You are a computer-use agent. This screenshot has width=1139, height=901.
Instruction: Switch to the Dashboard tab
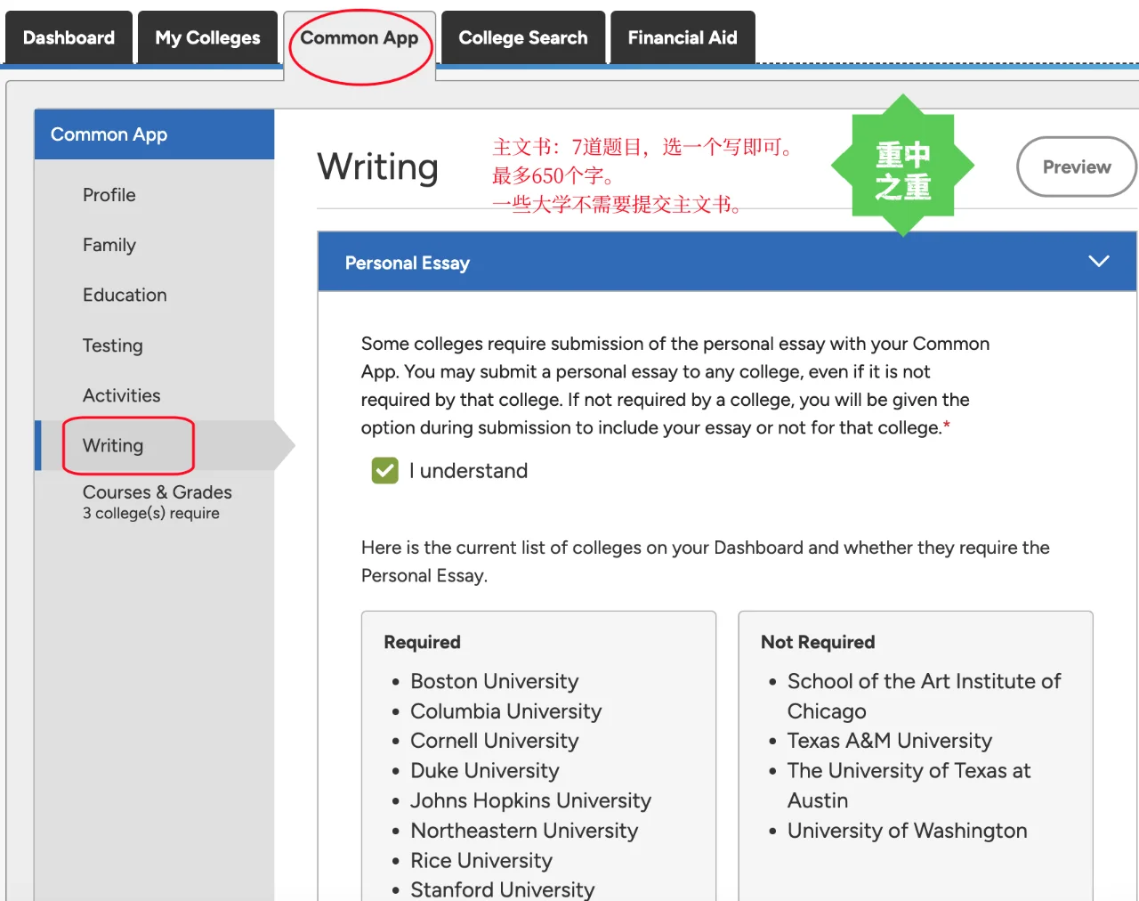pos(68,37)
